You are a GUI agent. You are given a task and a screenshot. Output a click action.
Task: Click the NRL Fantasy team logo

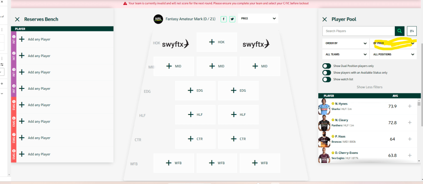[x=158, y=19]
